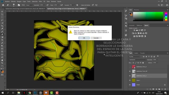This screenshot has height=95, width=169.
Task: Open the Ayuda menu
Action: [x=59, y=2]
